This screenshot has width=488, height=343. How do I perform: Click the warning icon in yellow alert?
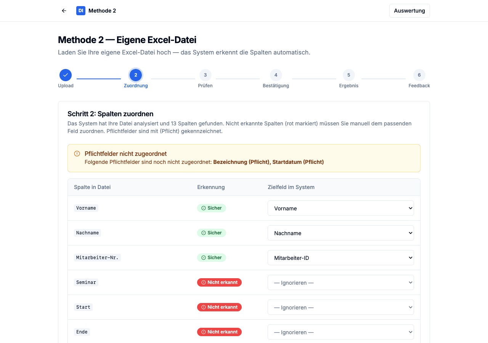77,154
